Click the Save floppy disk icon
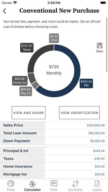 click(99, 46)
